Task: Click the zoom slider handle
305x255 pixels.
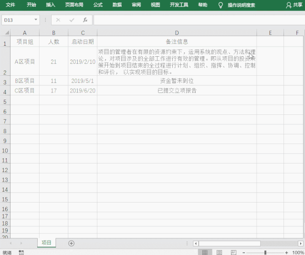Action: (x=265, y=252)
